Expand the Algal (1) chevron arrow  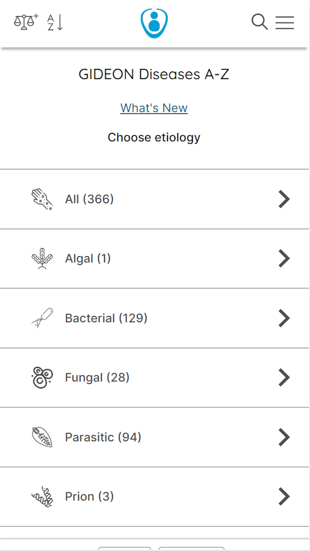284,258
